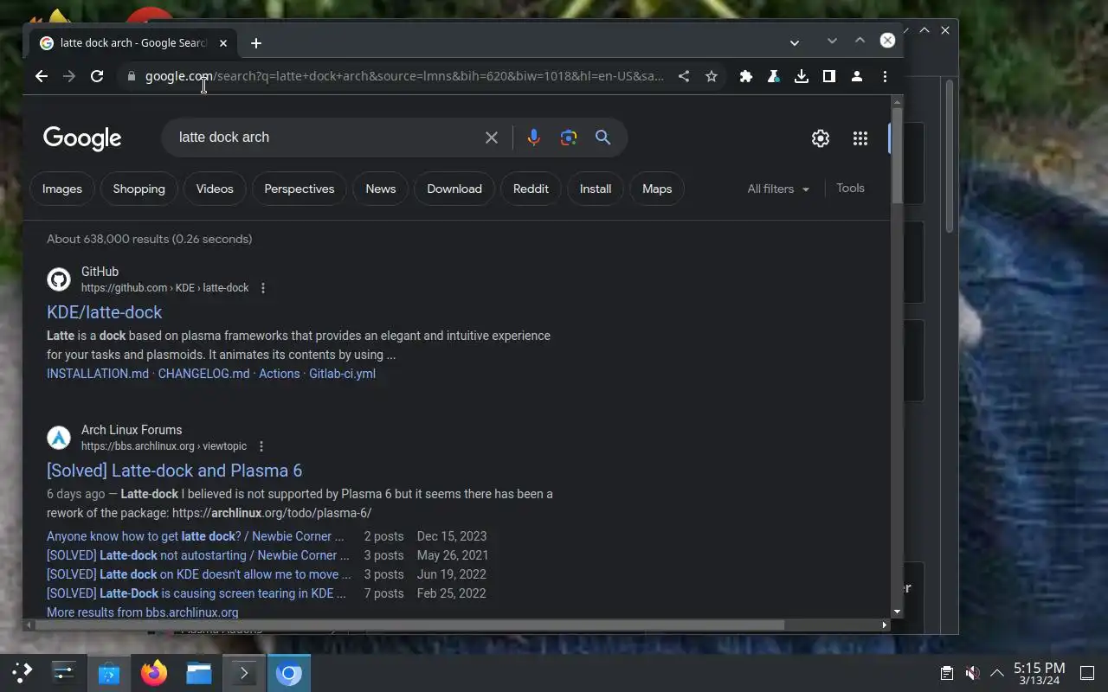Screen dimensions: 1108x692
Task: Open 'Latte-dock not autostarting' thread
Action: [198, 555]
